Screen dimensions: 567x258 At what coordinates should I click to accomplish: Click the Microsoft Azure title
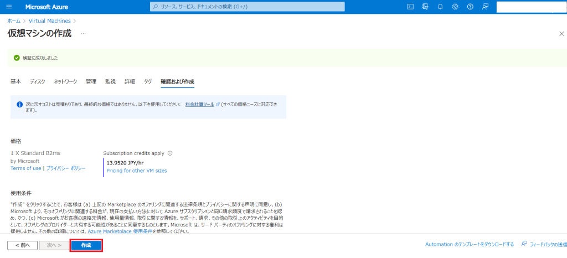click(47, 7)
